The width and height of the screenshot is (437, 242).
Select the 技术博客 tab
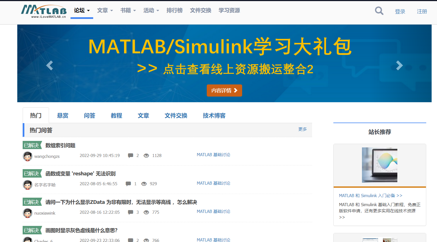(x=214, y=115)
